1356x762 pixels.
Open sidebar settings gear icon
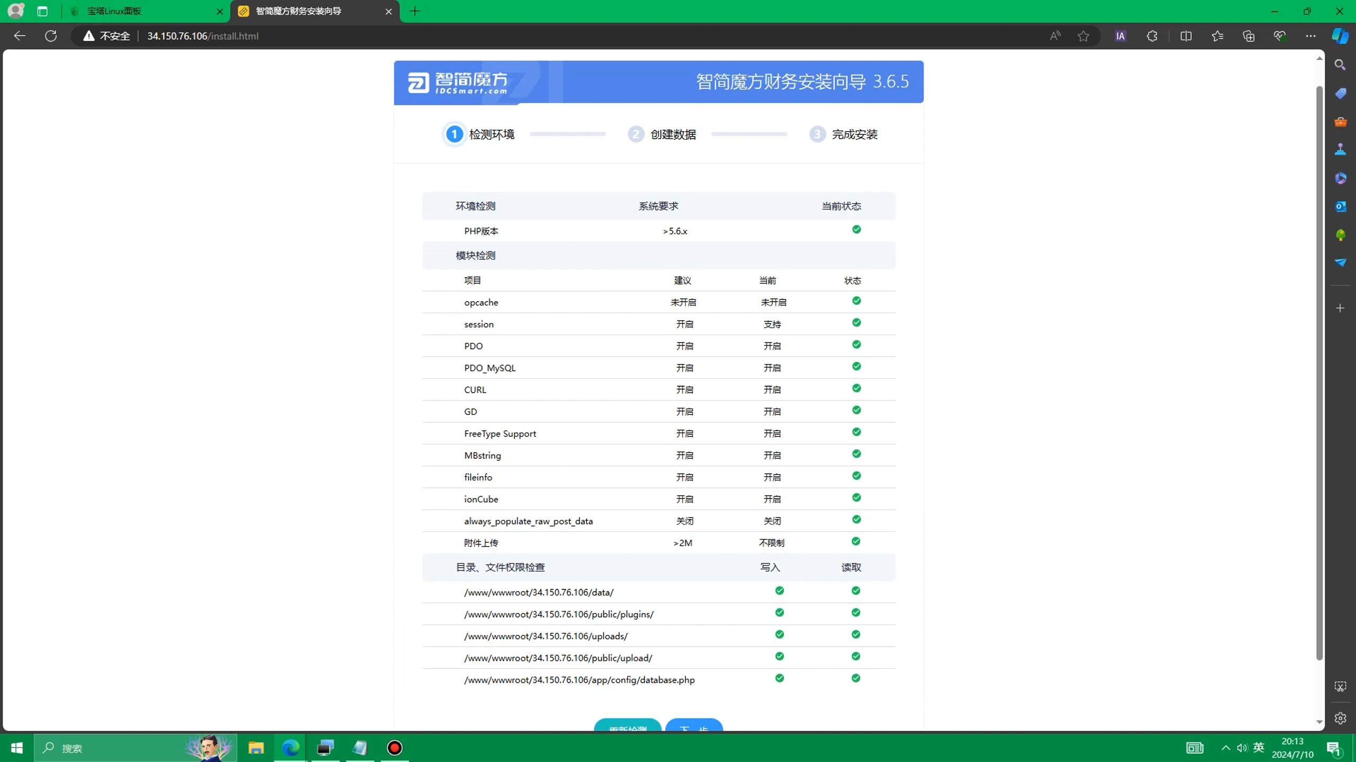(1340, 718)
